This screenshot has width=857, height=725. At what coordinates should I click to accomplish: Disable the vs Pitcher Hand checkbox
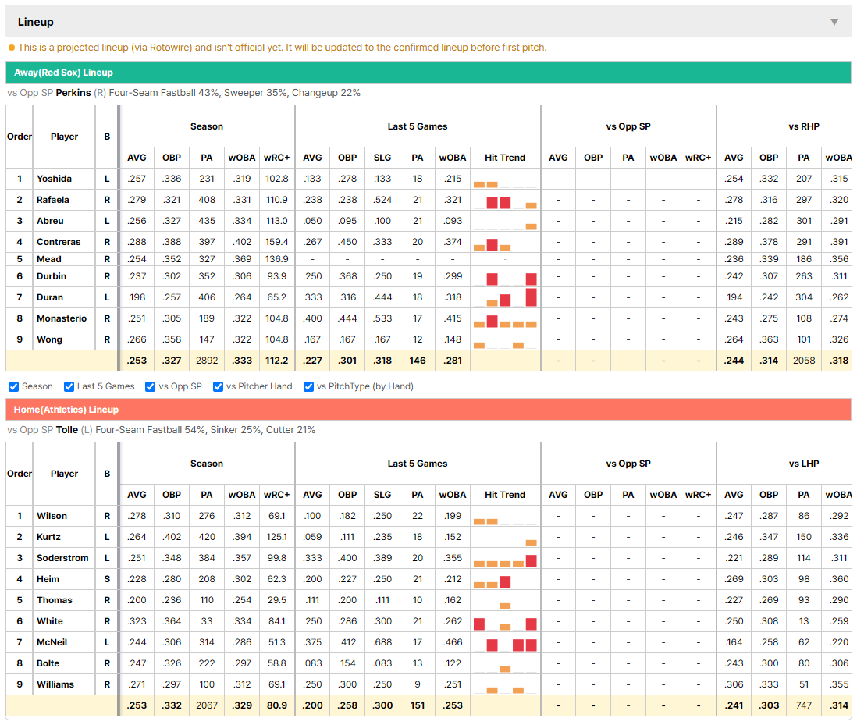tap(218, 387)
